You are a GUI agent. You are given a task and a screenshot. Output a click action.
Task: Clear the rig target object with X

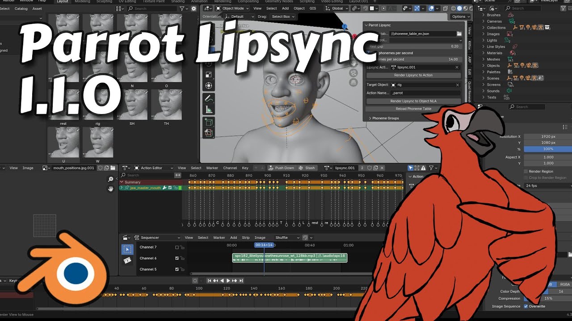pyautogui.click(x=458, y=85)
